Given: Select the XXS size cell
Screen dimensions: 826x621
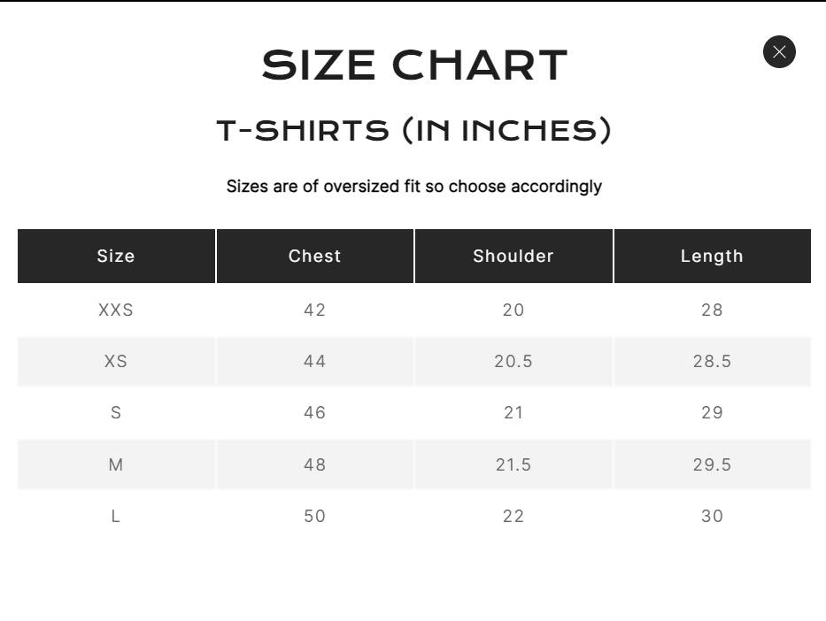Looking at the screenshot, I should 117,310.
